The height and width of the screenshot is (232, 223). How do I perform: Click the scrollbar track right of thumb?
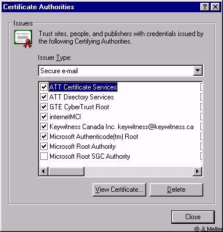pyautogui.click(x=139, y=172)
